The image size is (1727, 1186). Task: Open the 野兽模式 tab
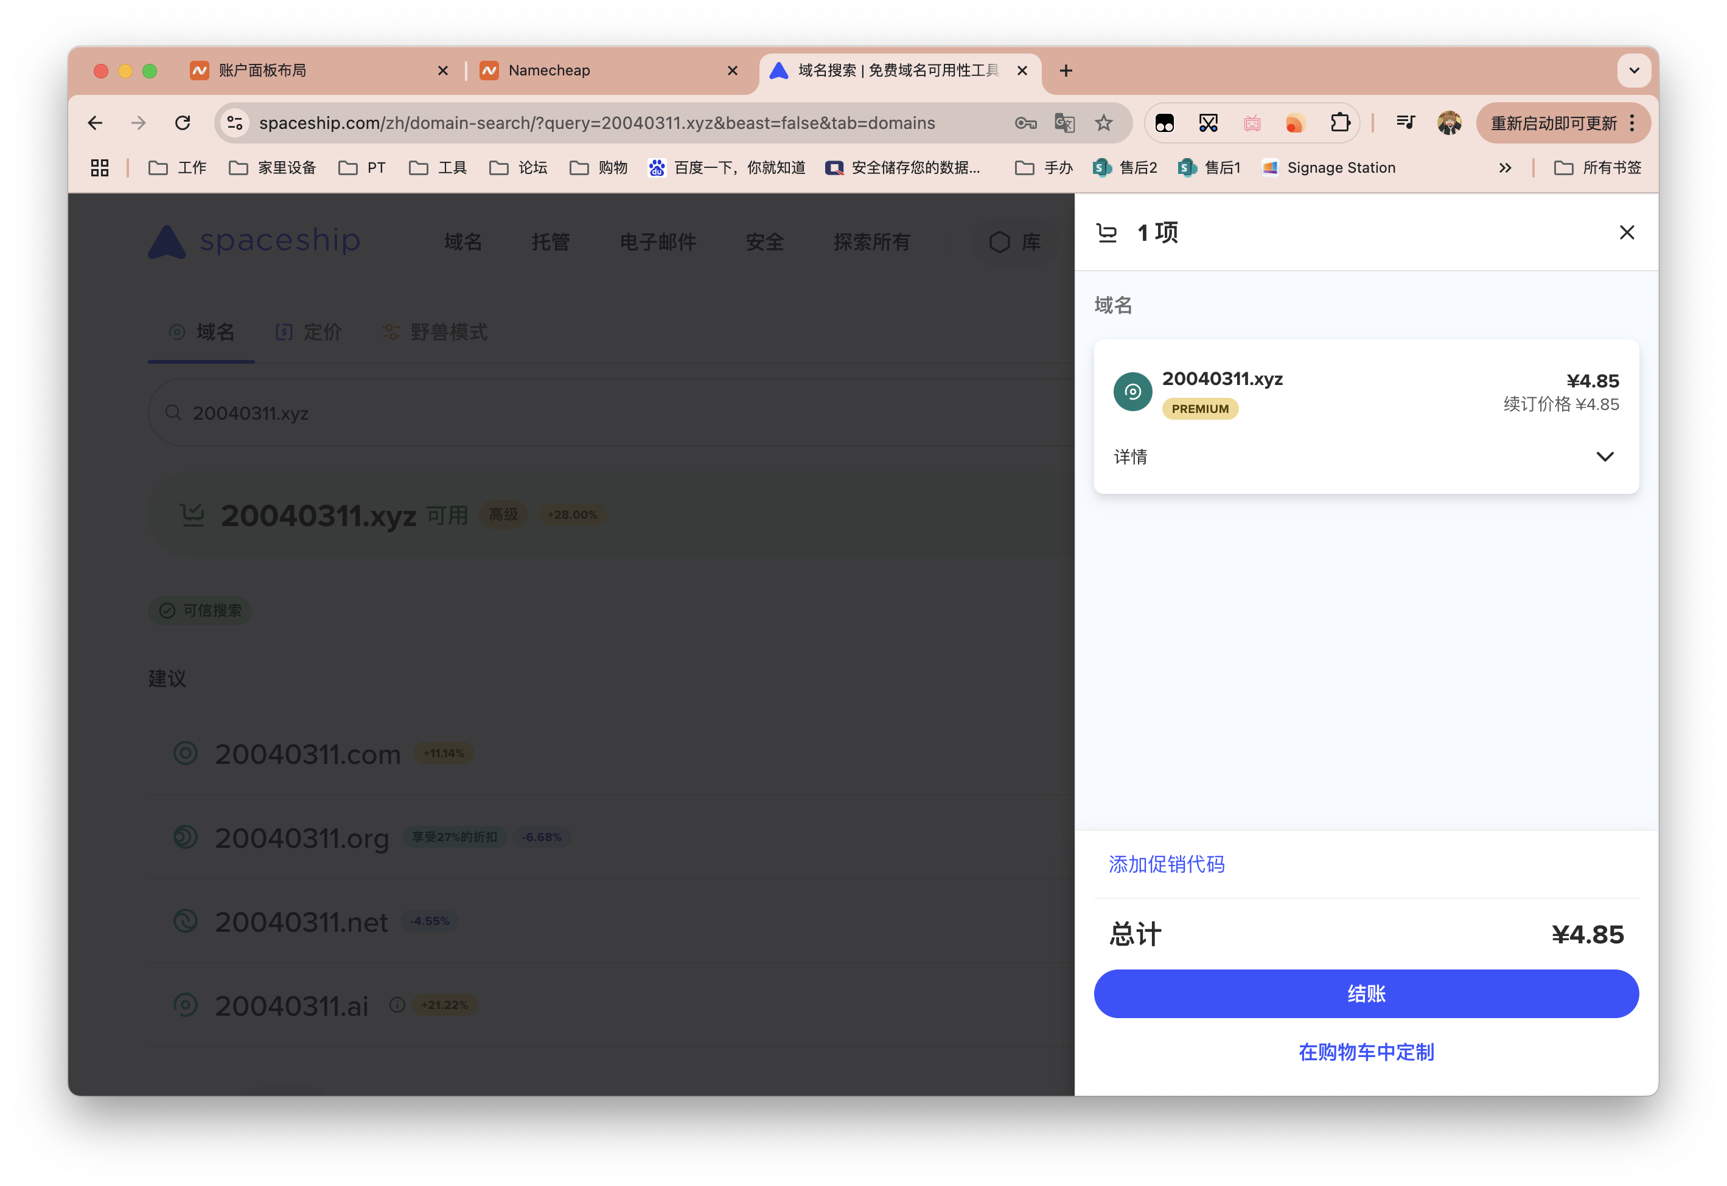click(x=435, y=332)
